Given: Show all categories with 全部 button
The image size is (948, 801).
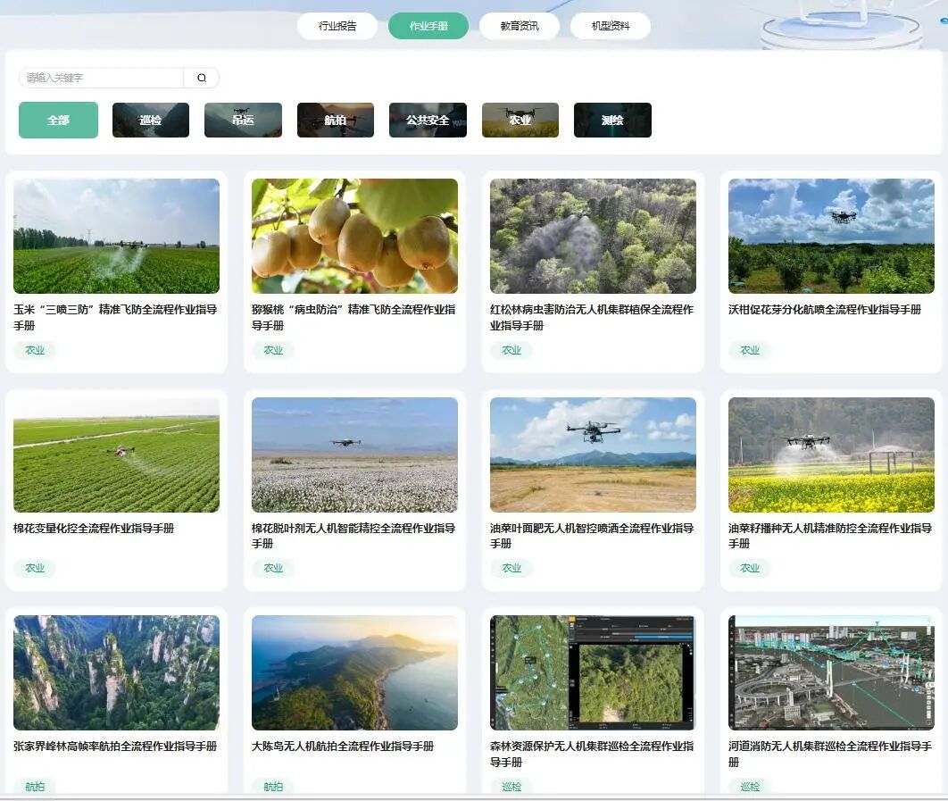Looking at the screenshot, I should pos(58,121).
